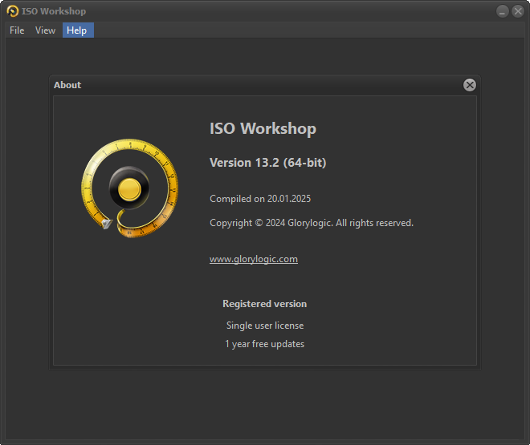
Task: Click the About dialog title
Action: tap(67, 85)
